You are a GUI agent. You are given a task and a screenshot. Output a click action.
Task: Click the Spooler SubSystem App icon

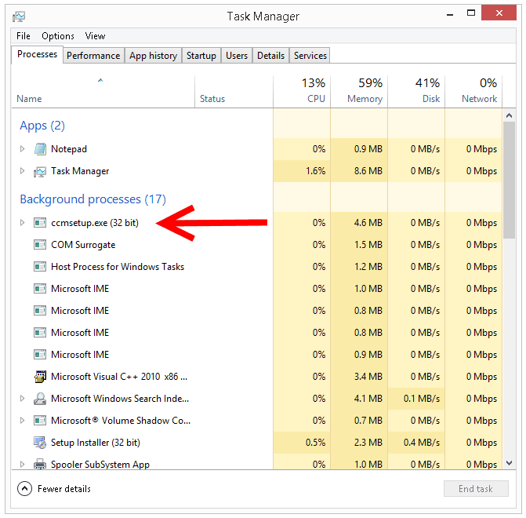[x=40, y=464]
